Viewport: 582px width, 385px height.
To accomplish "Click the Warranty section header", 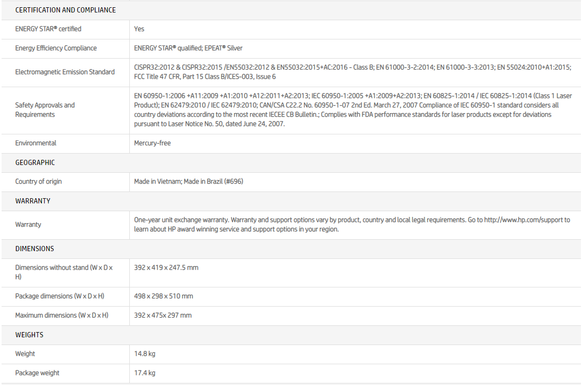I will pyautogui.click(x=33, y=201).
